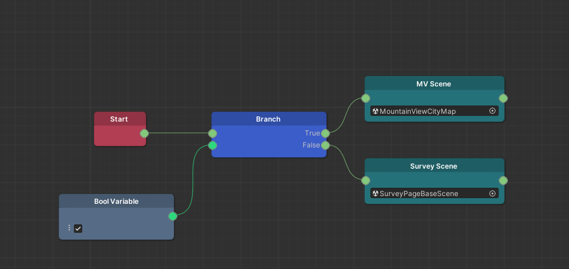Select the Start node title
This screenshot has height=269, width=569.
point(119,119)
